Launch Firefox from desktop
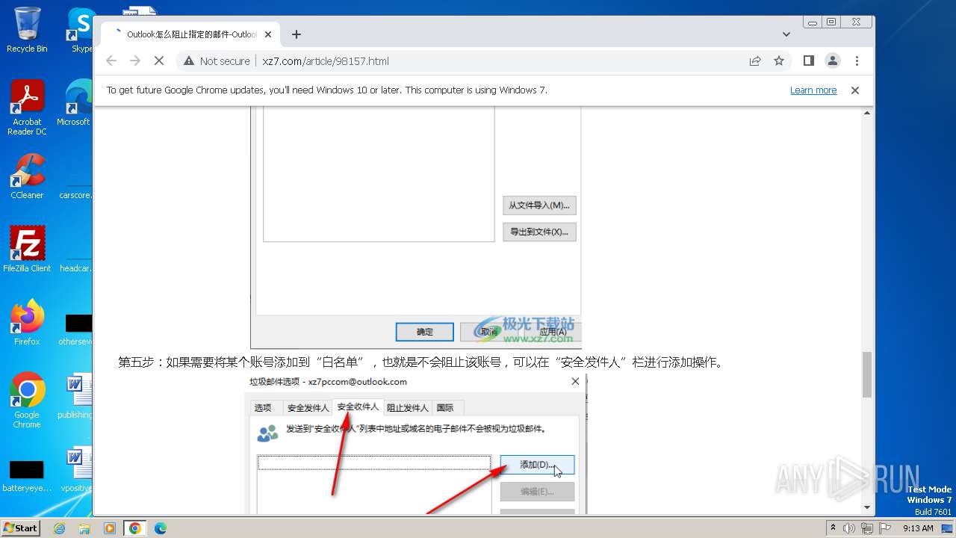This screenshot has width=956, height=538. pos(27,322)
